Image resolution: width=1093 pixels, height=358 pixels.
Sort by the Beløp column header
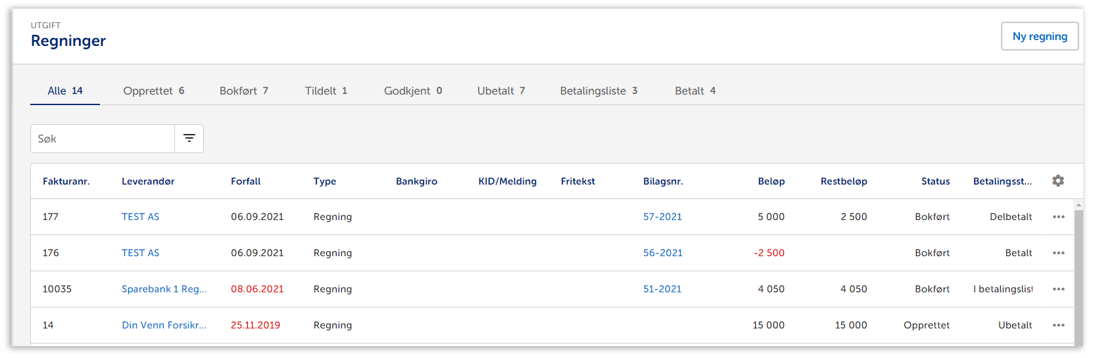pos(771,181)
